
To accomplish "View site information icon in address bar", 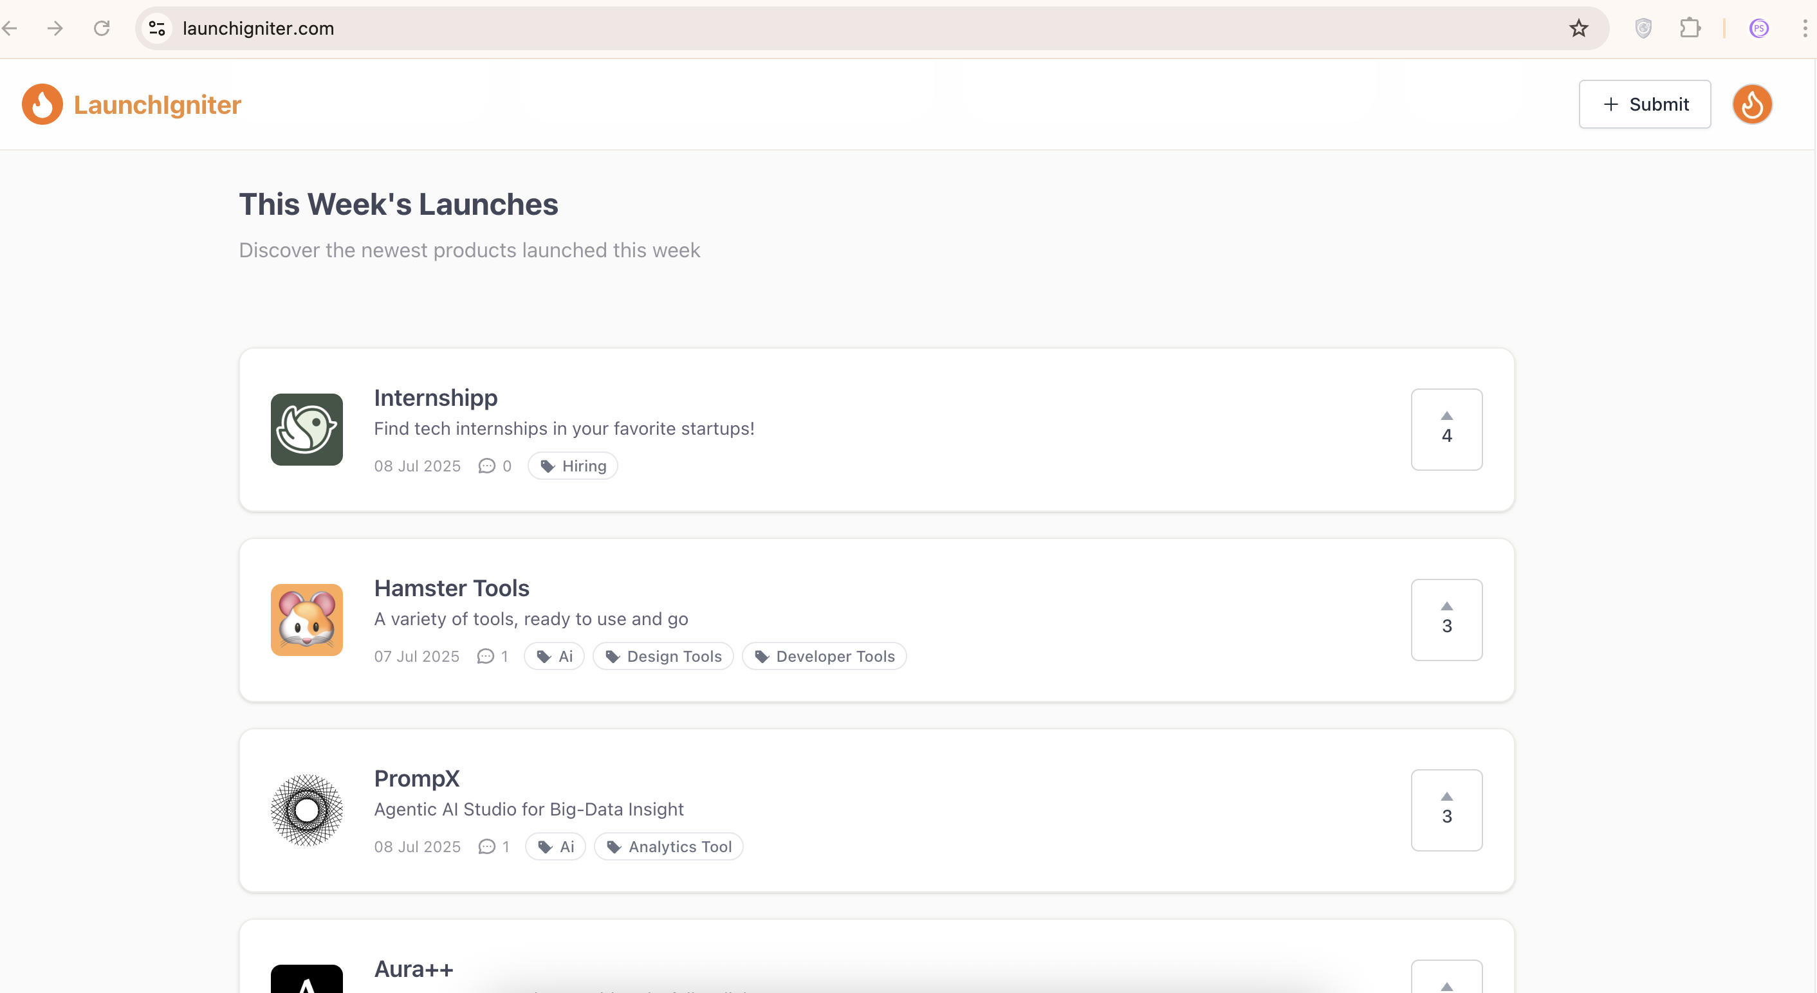I will 156,28.
